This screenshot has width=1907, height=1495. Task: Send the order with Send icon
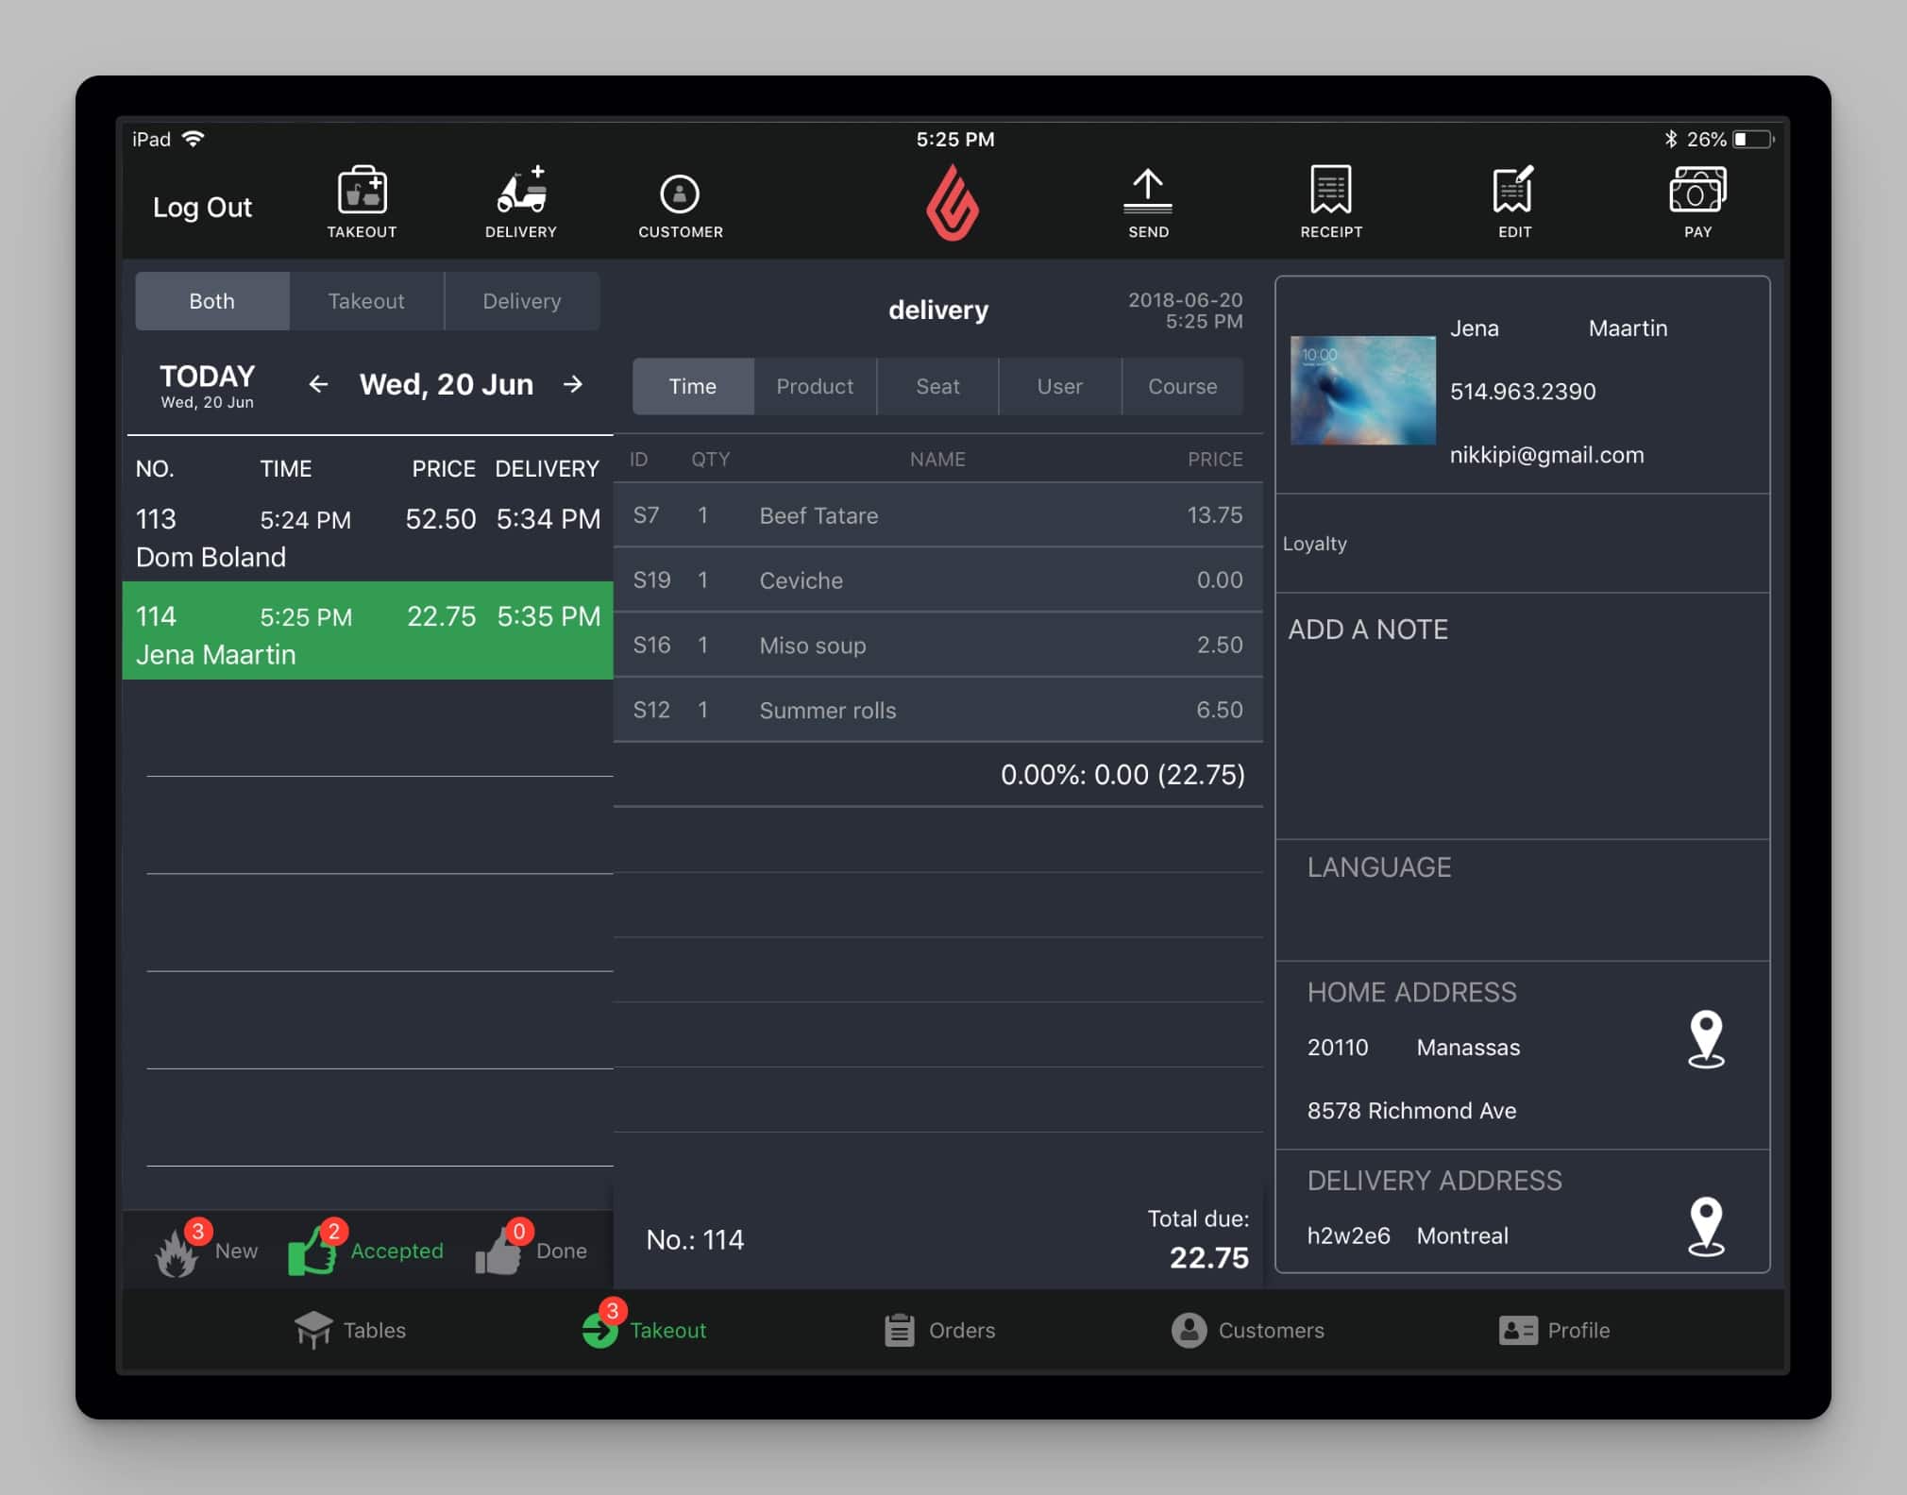[x=1148, y=202]
